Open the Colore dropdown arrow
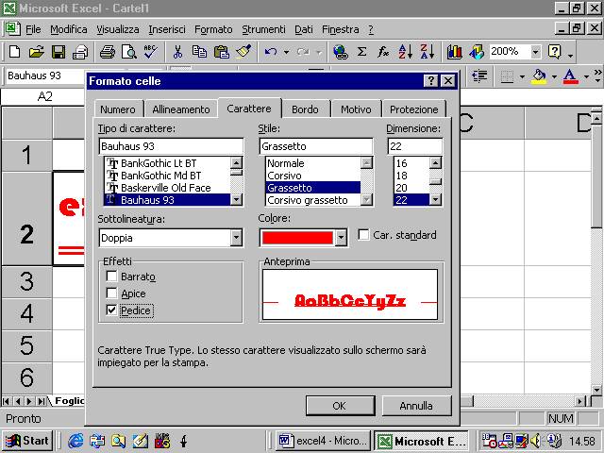The width and height of the screenshot is (604, 453). click(341, 238)
